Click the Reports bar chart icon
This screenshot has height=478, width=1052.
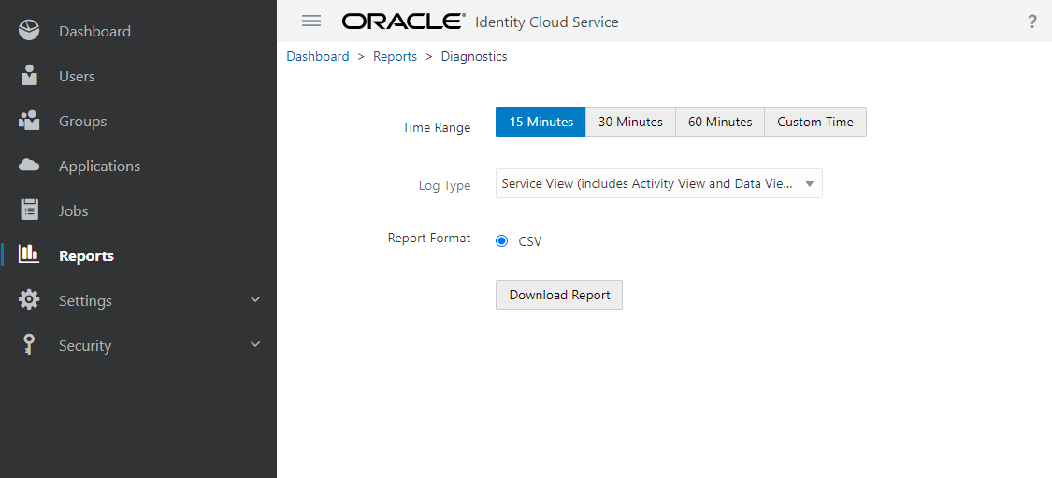pyautogui.click(x=30, y=254)
